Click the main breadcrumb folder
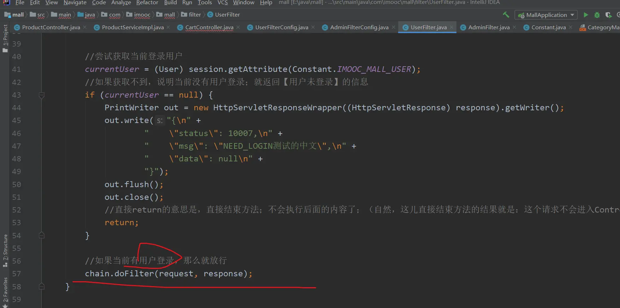Screen dimensions: 620x308 pyautogui.click(x=61, y=15)
